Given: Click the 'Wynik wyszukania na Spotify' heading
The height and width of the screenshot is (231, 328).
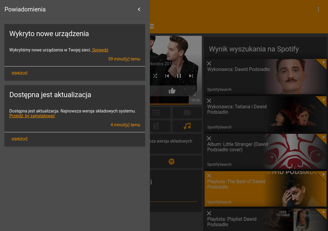Looking at the screenshot, I should click(x=254, y=49).
